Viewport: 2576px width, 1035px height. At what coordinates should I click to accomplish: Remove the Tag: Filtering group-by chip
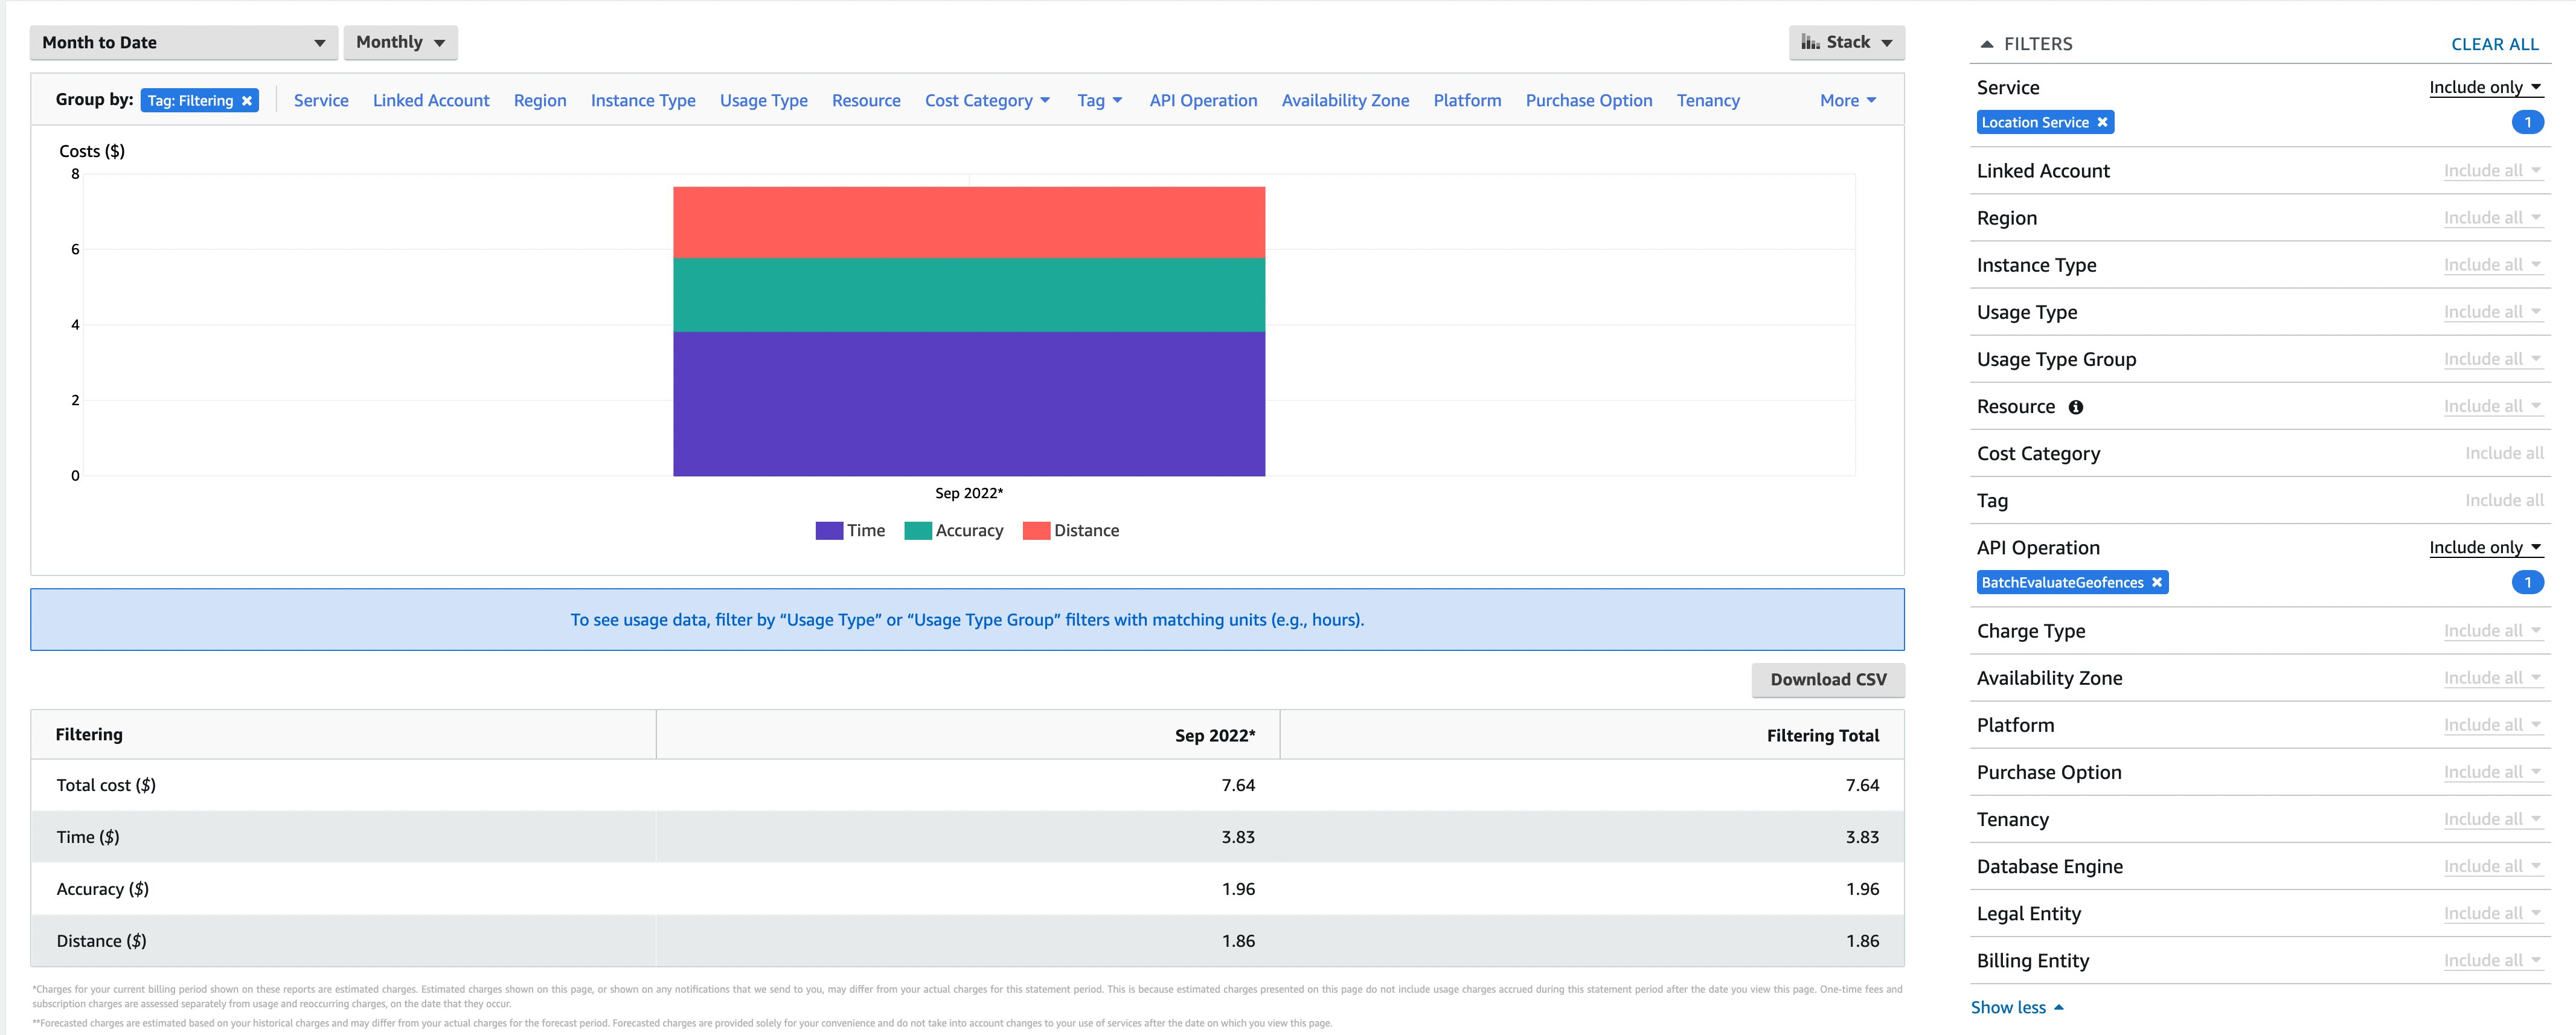click(x=247, y=100)
